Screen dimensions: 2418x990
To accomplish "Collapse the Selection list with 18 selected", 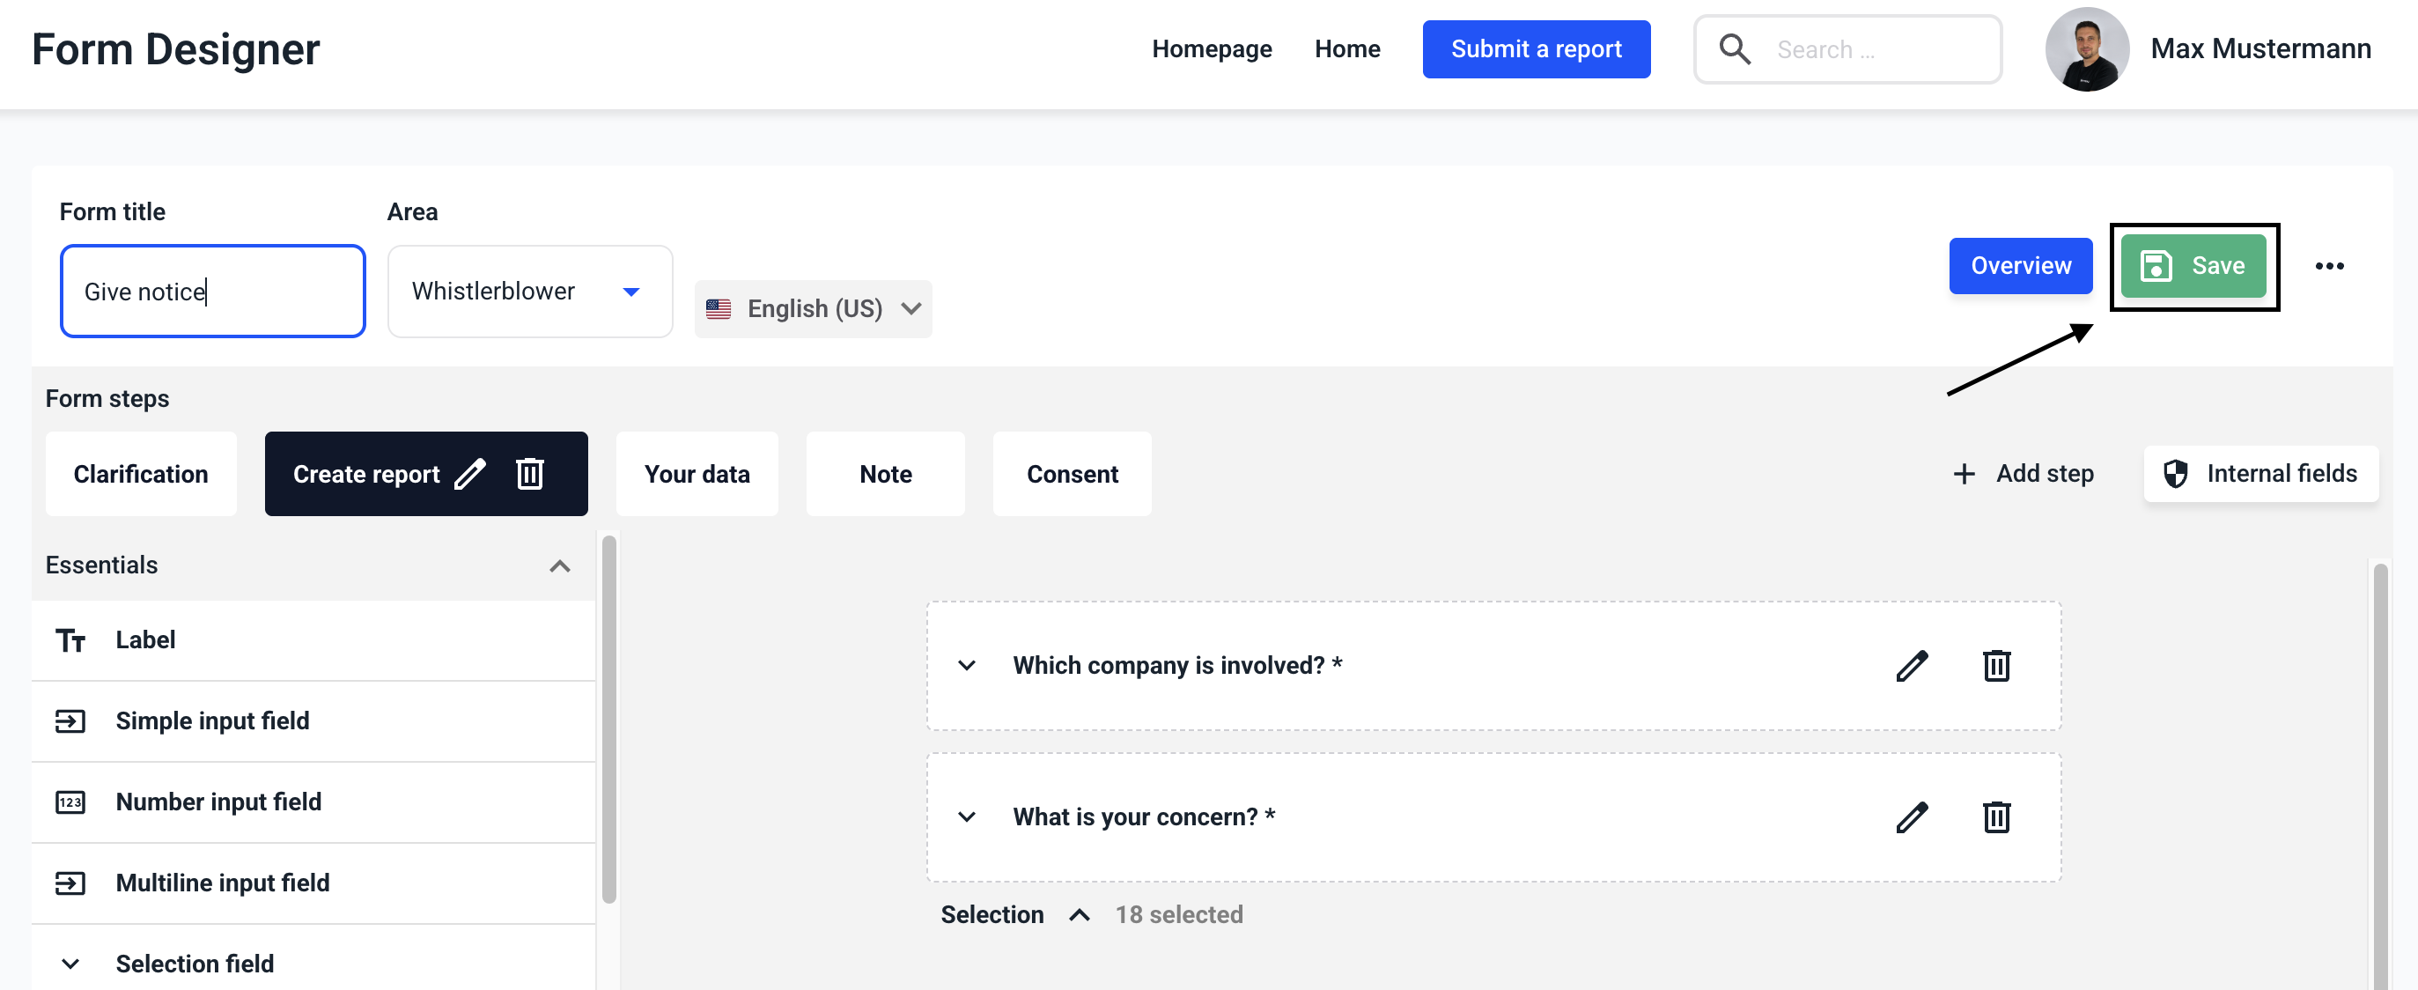I will click(1080, 915).
